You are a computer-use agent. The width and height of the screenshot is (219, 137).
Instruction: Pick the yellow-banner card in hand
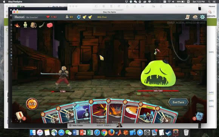147,114
